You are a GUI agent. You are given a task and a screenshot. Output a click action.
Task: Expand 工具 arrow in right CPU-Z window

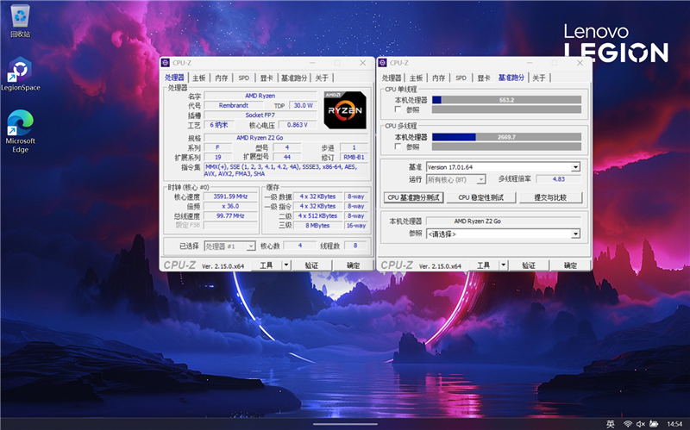504,265
